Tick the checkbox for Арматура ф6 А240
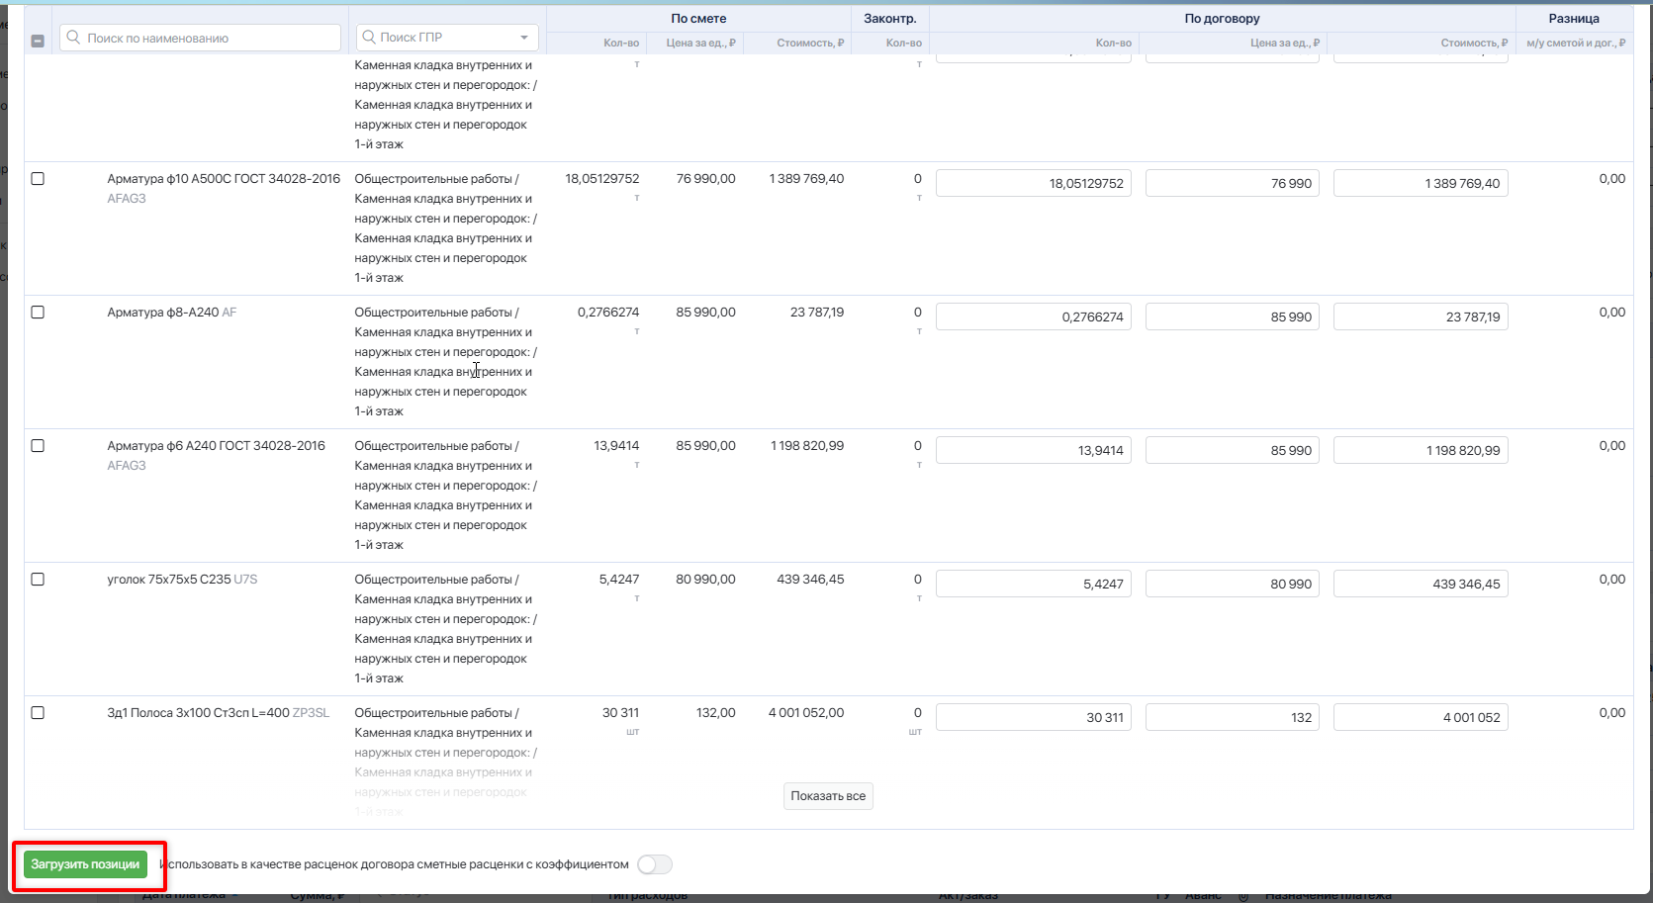Image resolution: width=1653 pixels, height=903 pixels. click(x=38, y=446)
